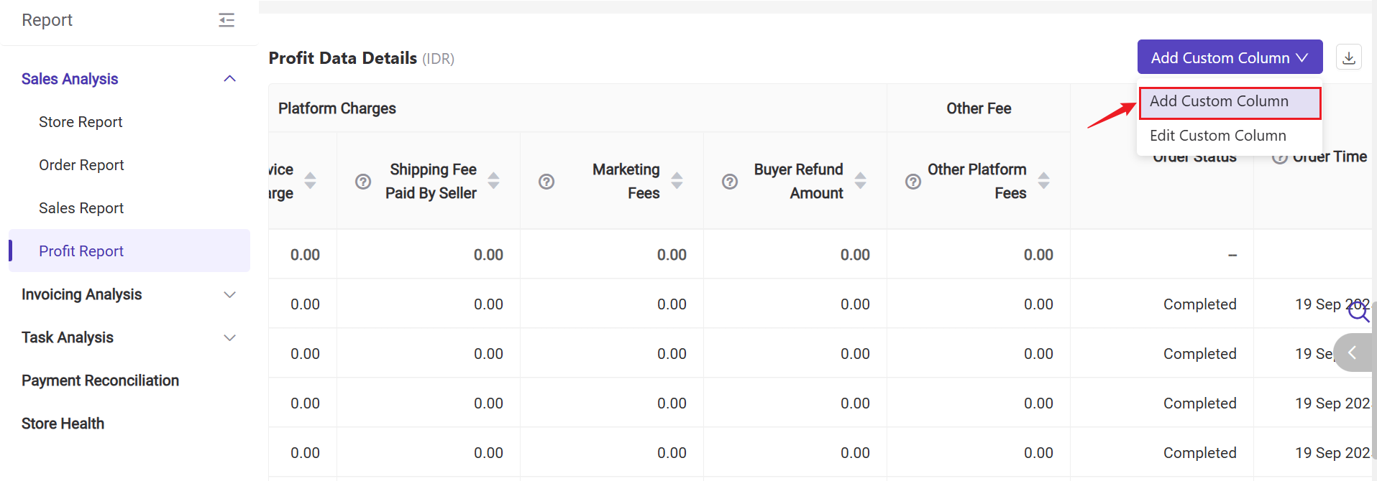
Task: Sort the Other Platform Fees column
Action: point(1043,181)
